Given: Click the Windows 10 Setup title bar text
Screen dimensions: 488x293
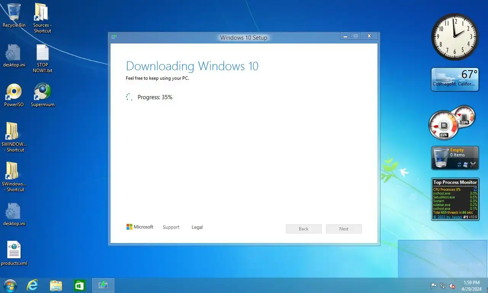Looking at the screenshot, I should [244, 37].
